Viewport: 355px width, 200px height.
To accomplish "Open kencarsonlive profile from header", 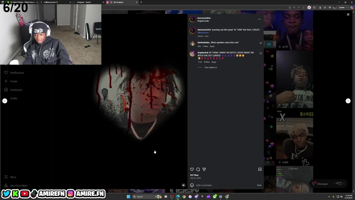I will [204, 18].
